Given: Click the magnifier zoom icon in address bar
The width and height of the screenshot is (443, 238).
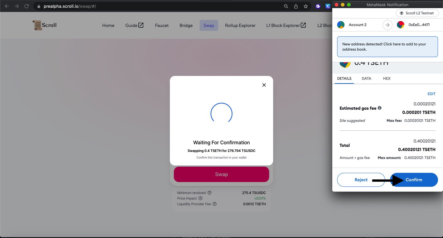Looking at the screenshot, I should 286,6.
